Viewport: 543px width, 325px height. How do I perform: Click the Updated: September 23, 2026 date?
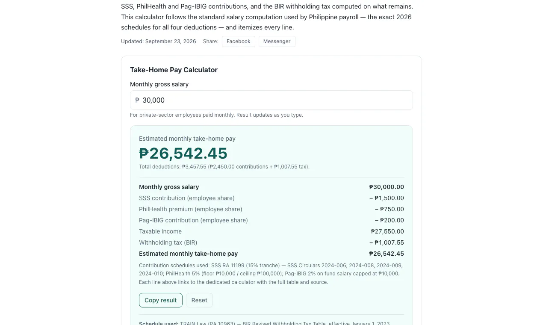click(159, 41)
